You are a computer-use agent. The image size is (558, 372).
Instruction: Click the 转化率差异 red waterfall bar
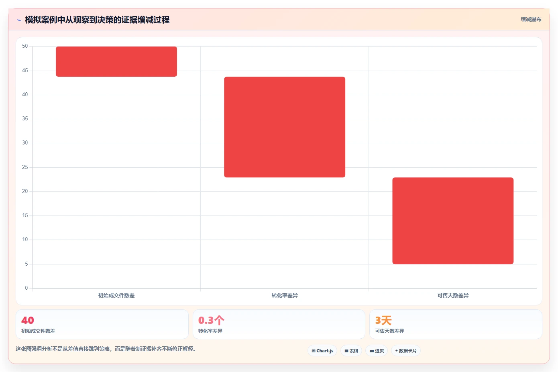[x=285, y=127]
